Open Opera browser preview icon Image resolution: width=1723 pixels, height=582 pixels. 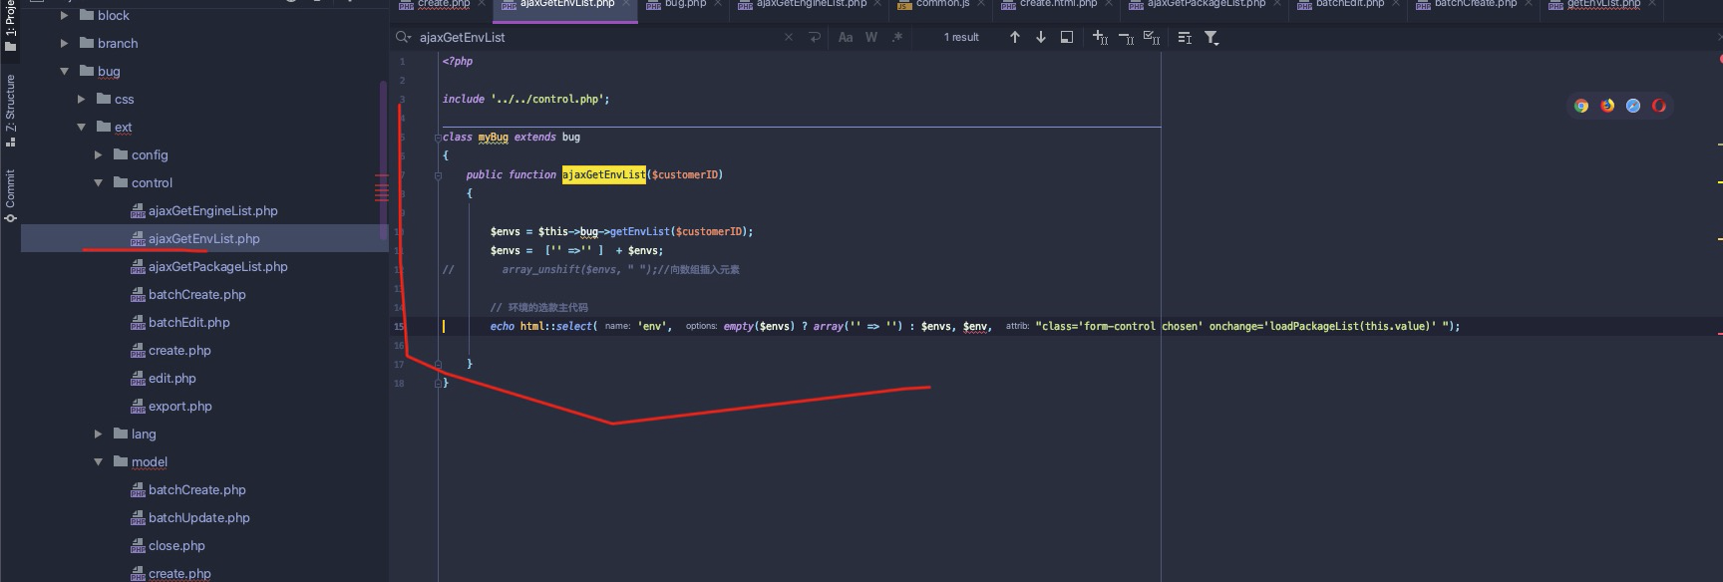click(x=1659, y=106)
